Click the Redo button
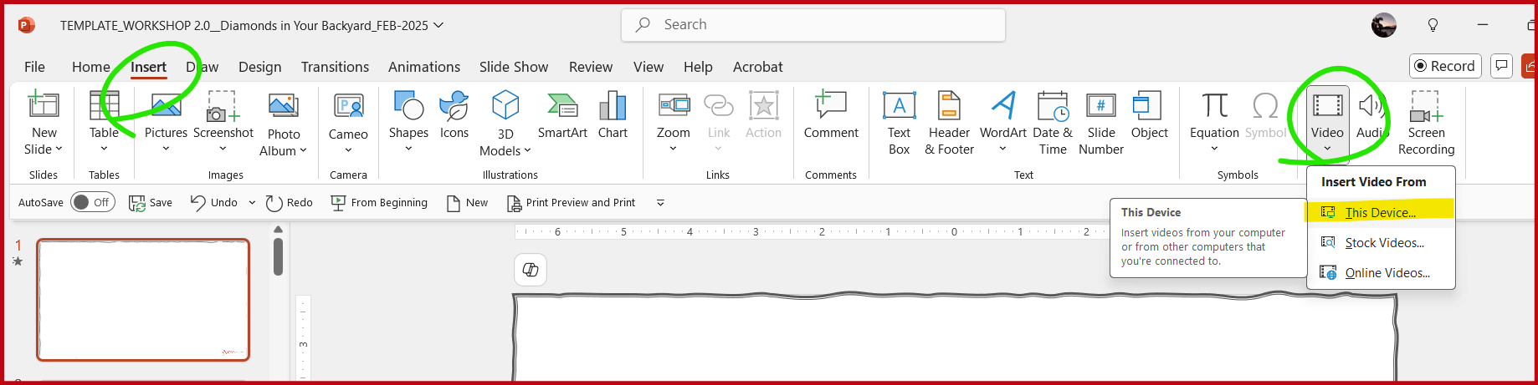The width and height of the screenshot is (1538, 385). pos(289,202)
